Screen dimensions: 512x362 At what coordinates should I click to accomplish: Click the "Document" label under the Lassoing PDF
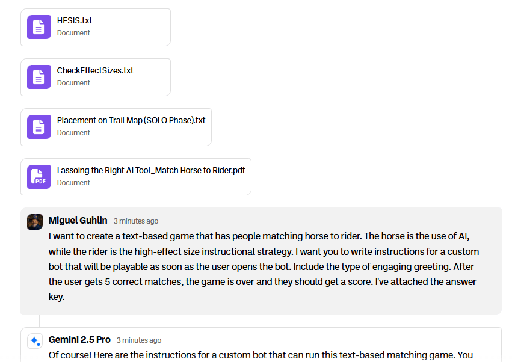coord(73,183)
